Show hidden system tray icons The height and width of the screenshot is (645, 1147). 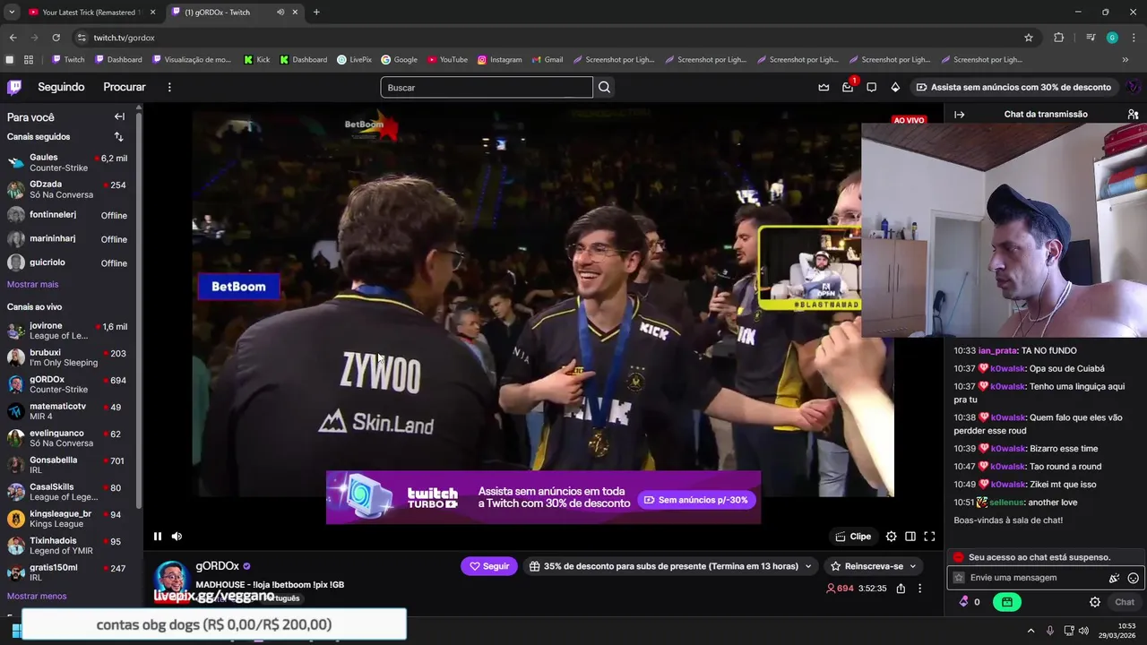click(x=1031, y=631)
